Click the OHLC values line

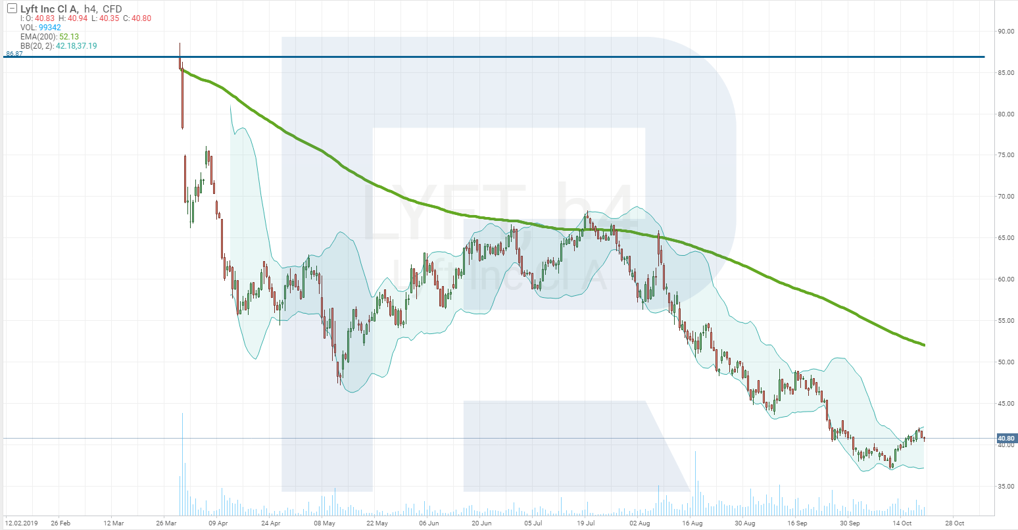click(86, 18)
